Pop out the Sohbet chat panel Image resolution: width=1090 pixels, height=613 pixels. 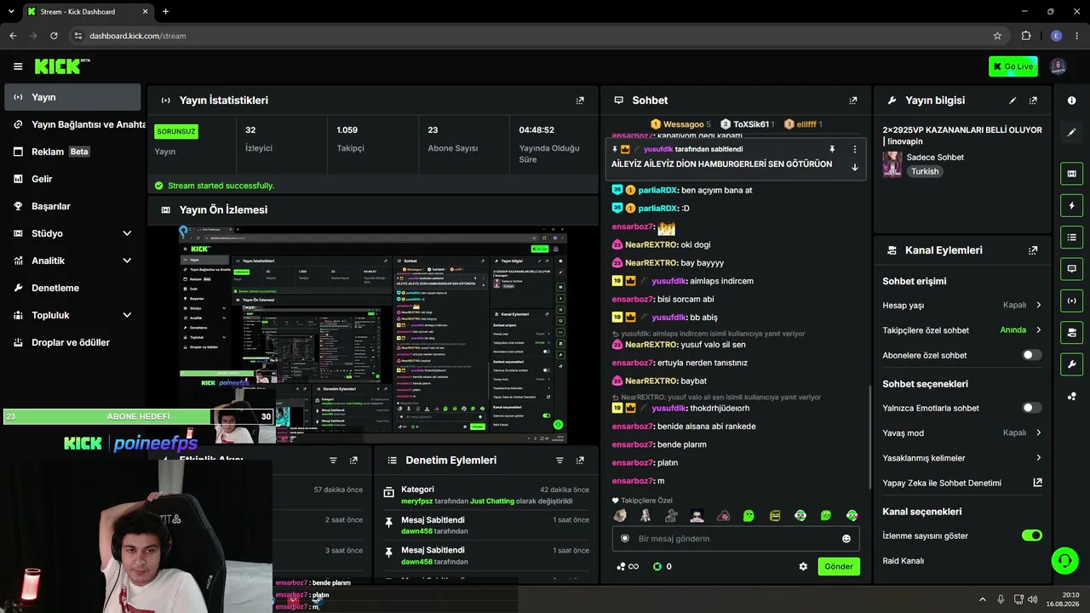click(x=852, y=100)
